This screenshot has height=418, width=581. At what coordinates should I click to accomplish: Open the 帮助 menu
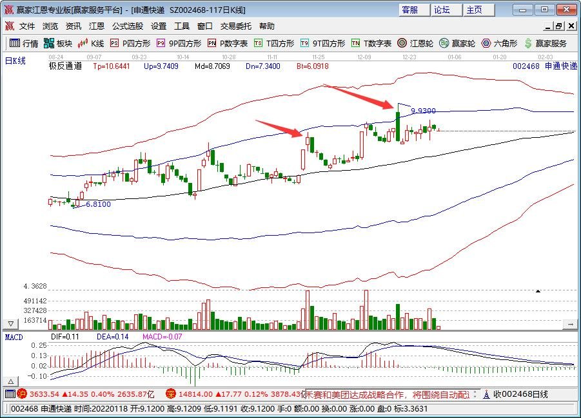coord(267,26)
